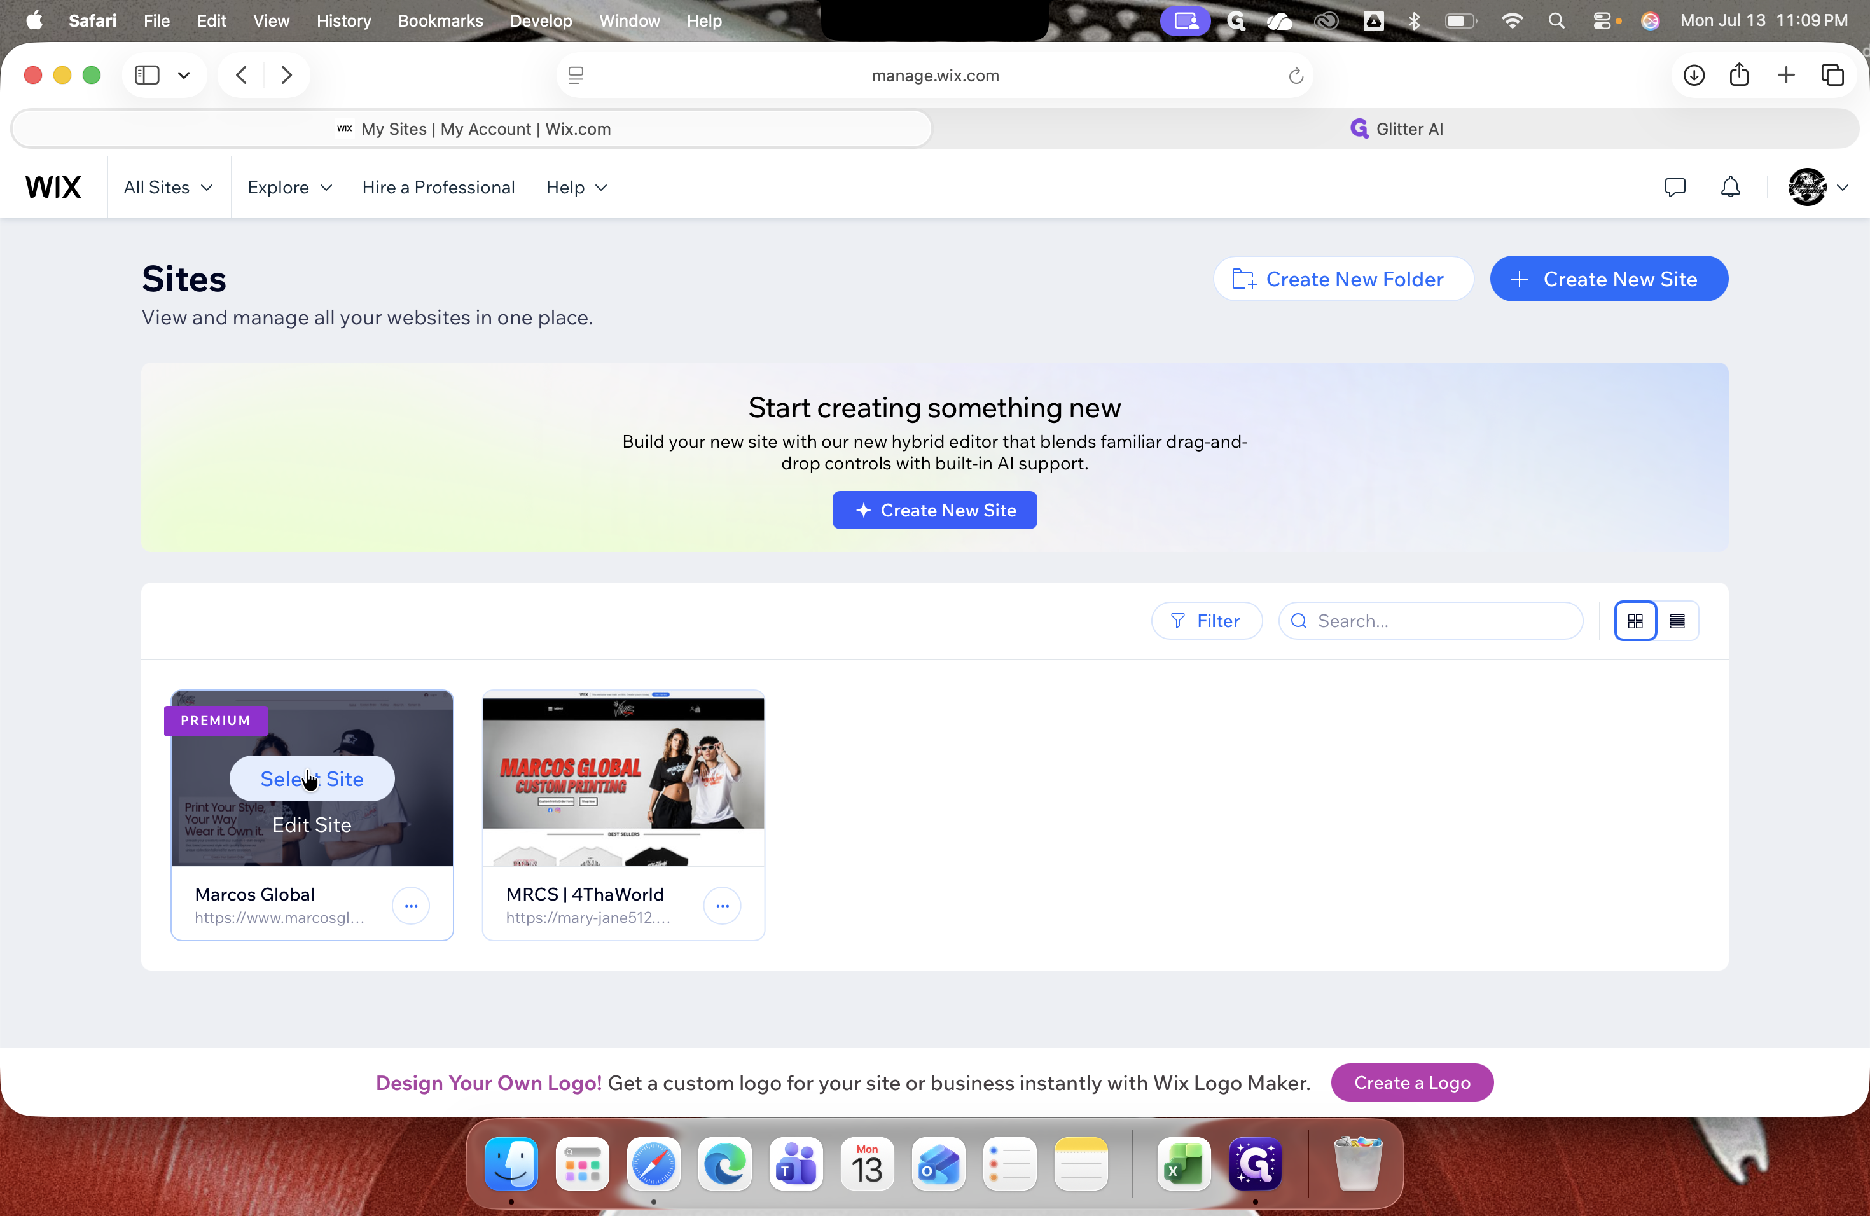1870x1216 pixels.
Task: Open the notifications bell
Action: pyautogui.click(x=1730, y=187)
